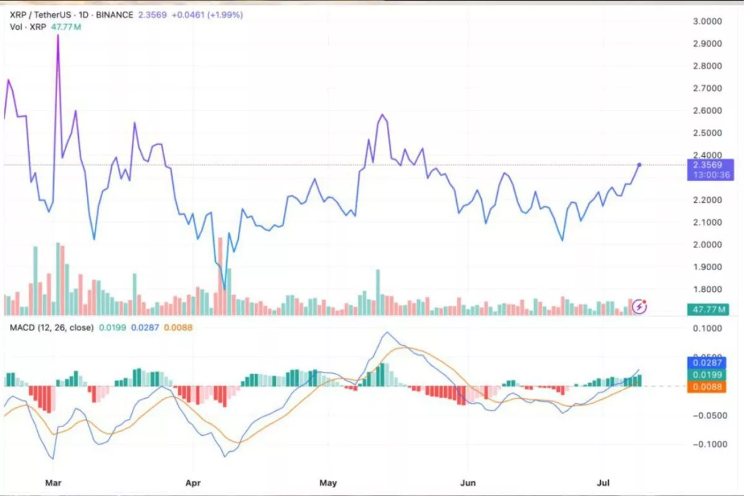
Task: Click the 2.7000 price axis label
Action: [709, 88]
